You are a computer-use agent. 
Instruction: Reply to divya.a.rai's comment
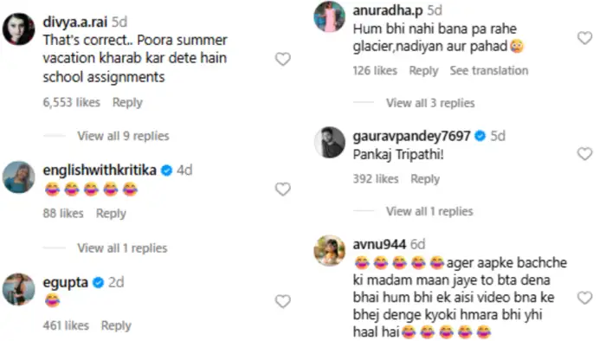(x=127, y=102)
